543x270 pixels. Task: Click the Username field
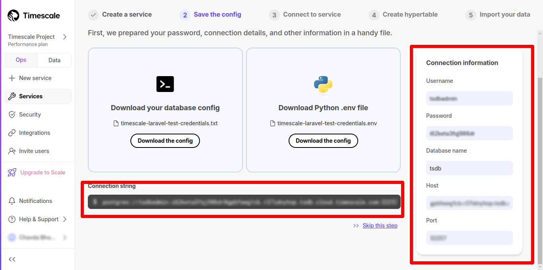469,98
